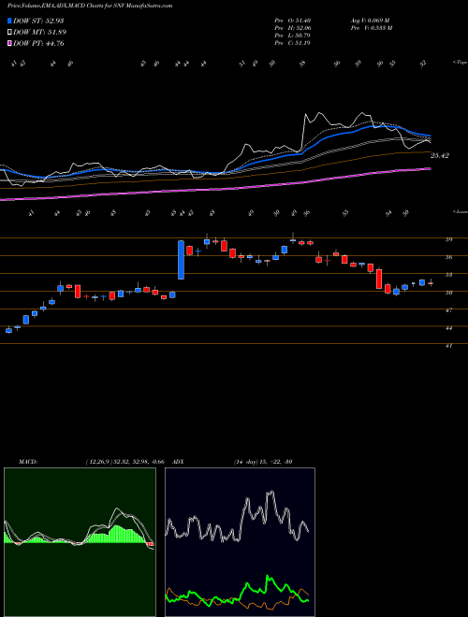
Task: Click the 33 price axis label
Action: point(448,275)
